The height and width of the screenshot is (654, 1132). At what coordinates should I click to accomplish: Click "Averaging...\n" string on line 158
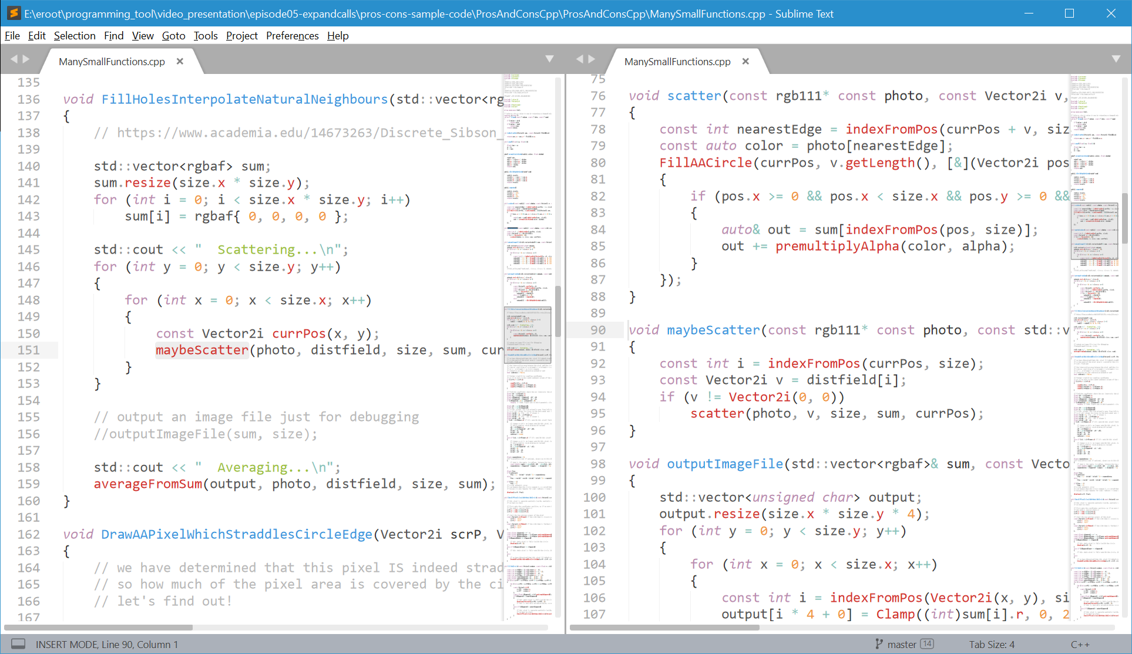click(x=264, y=468)
